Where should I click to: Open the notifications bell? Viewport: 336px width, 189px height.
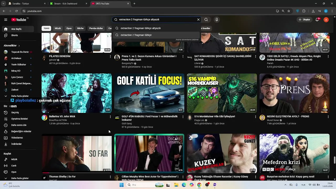(317, 20)
